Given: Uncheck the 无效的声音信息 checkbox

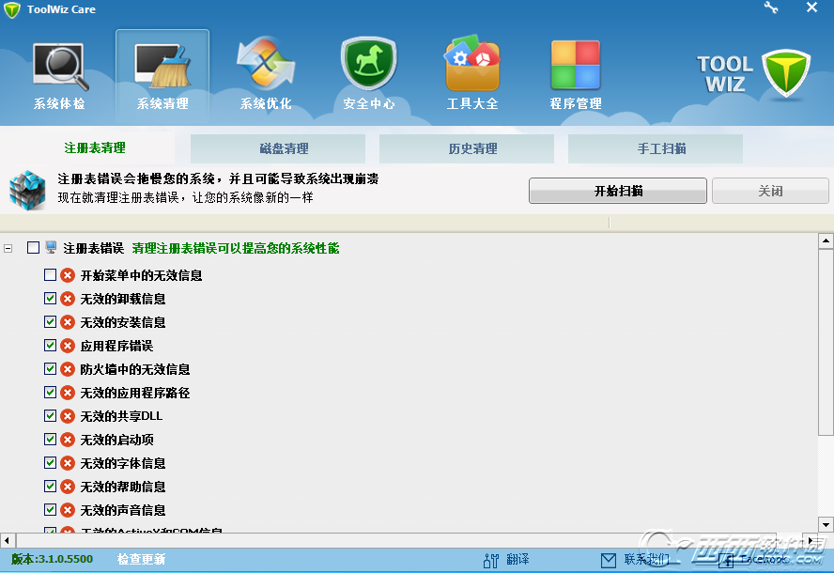Looking at the screenshot, I should [x=50, y=510].
